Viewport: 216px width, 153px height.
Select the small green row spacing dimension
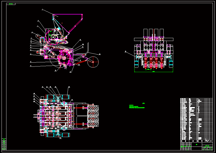148,69
